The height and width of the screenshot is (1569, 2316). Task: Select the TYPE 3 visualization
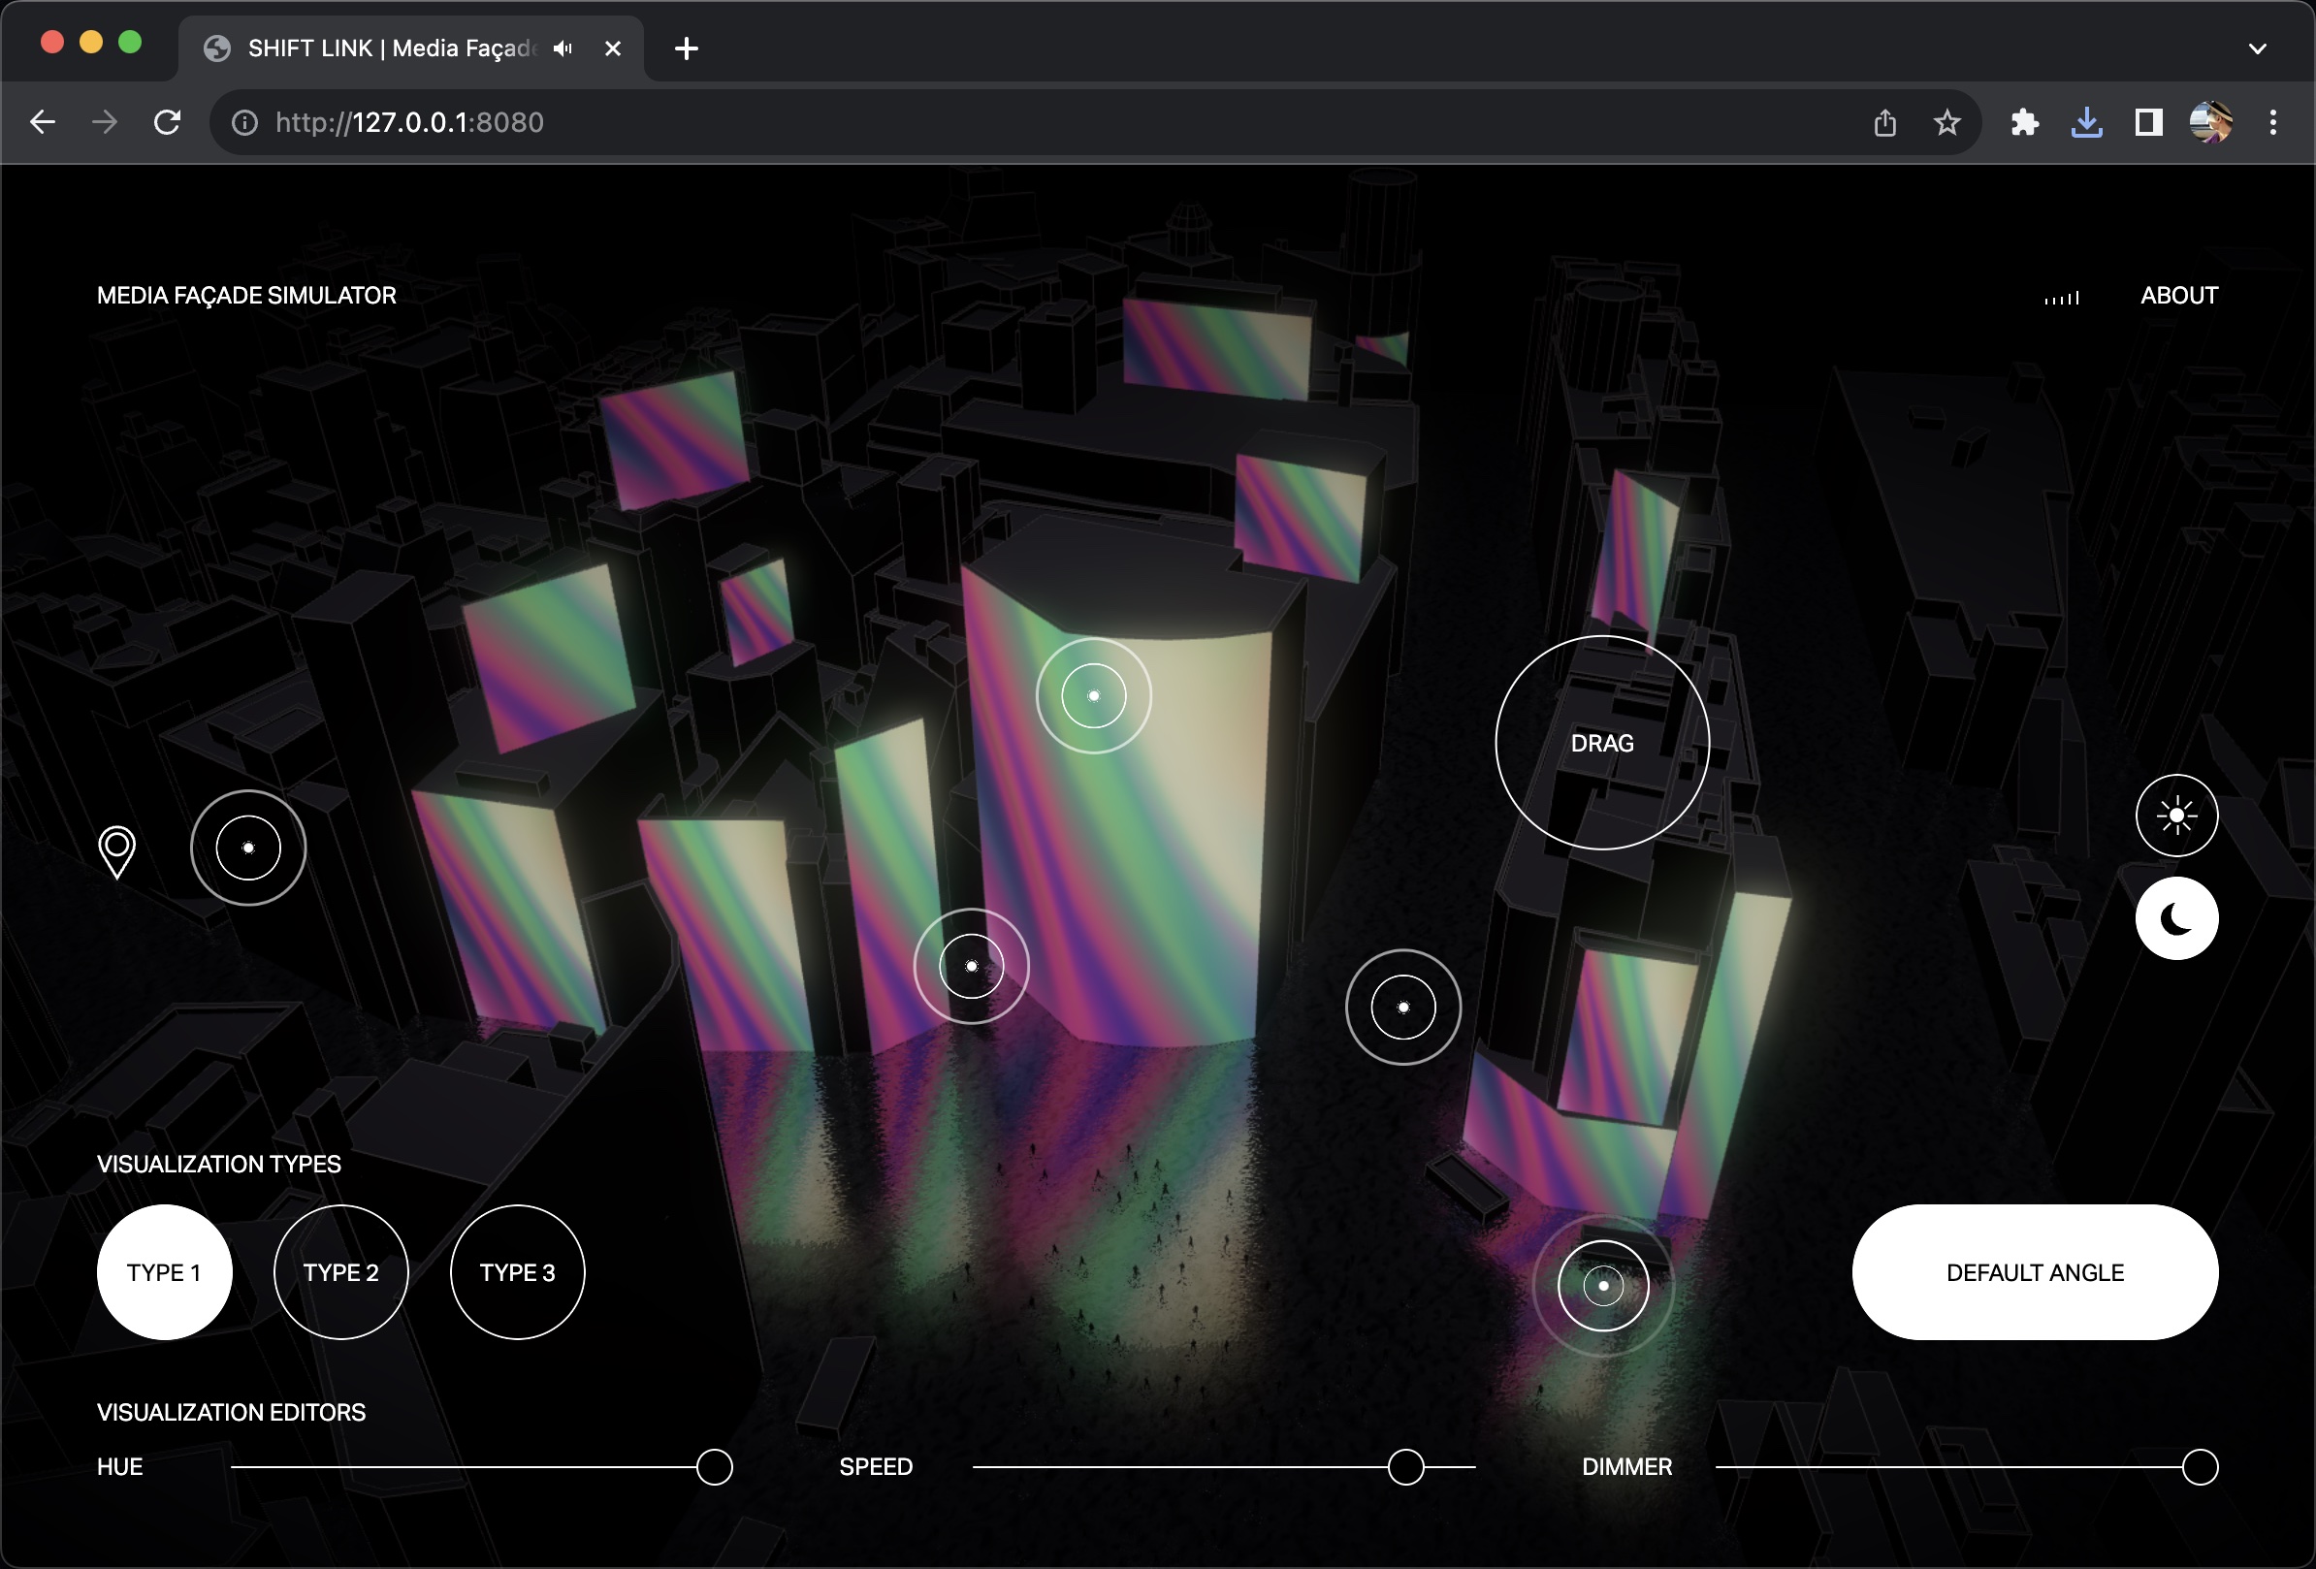click(x=517, y=1272)
